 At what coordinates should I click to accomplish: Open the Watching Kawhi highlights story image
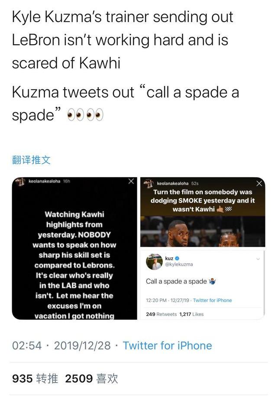[74, 248]
